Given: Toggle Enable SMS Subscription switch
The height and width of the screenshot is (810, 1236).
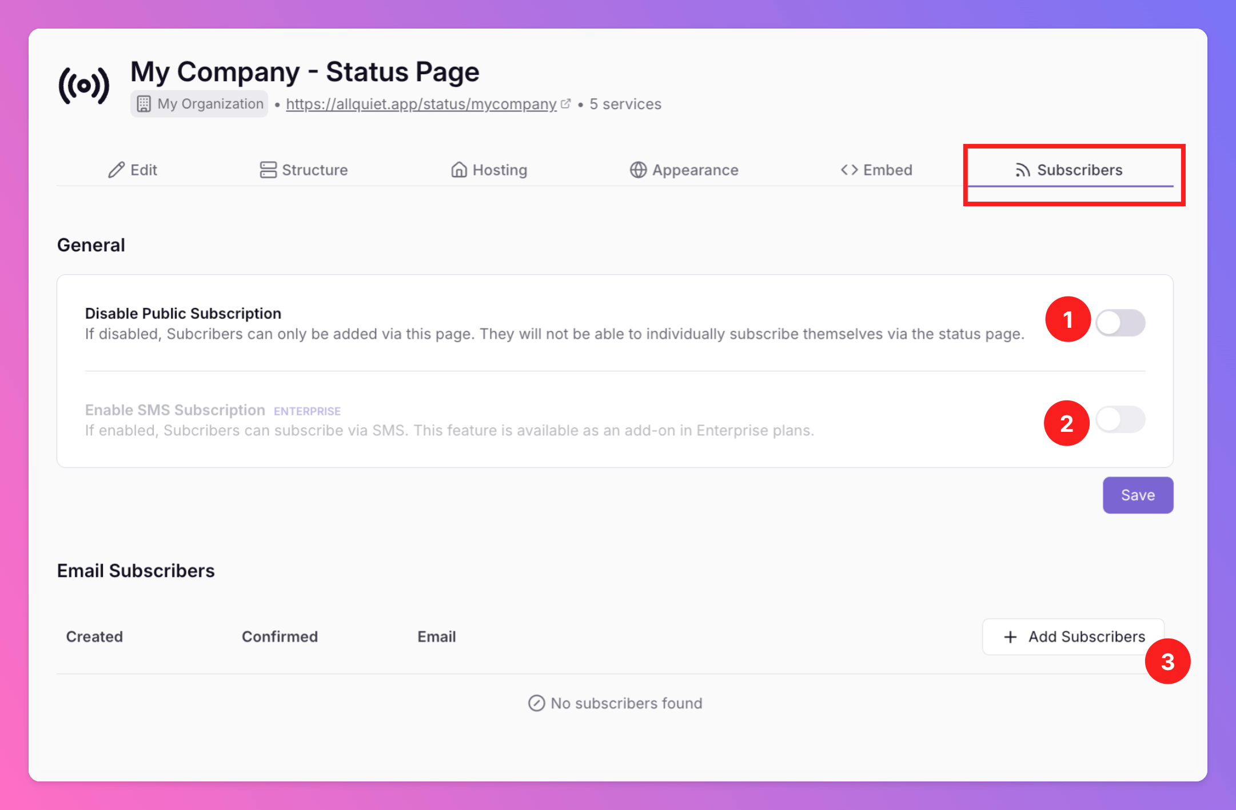Looking at the screenshot, I should pos(1120,420).
